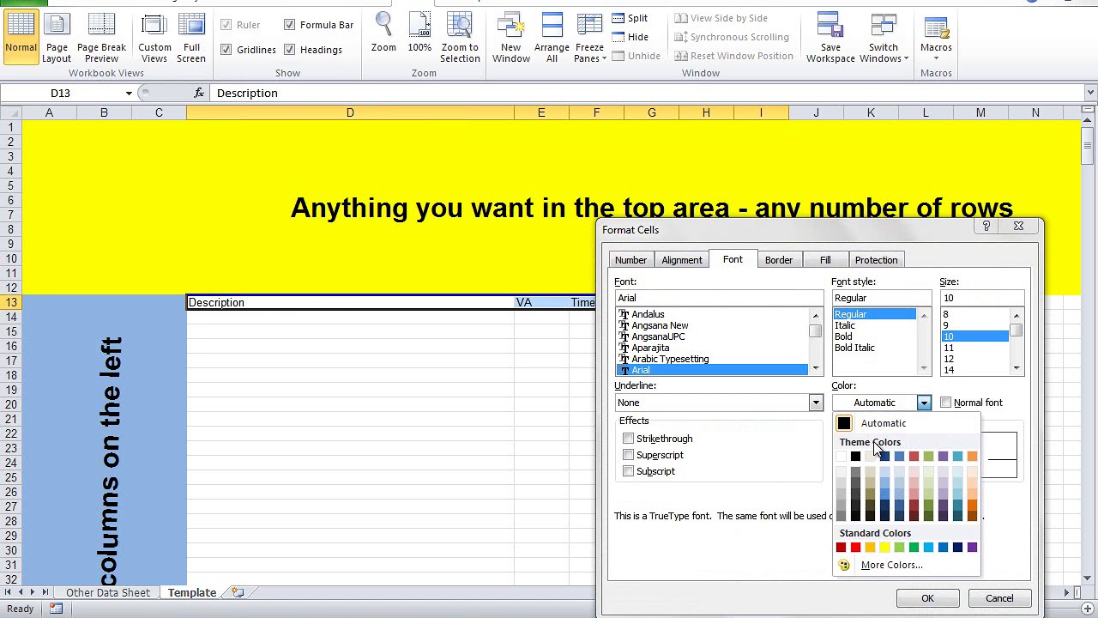Toggle the Gridlines checkbox
Image resolution: width=1098 pixels, height=618 pixels.
[x=226, y=50]
